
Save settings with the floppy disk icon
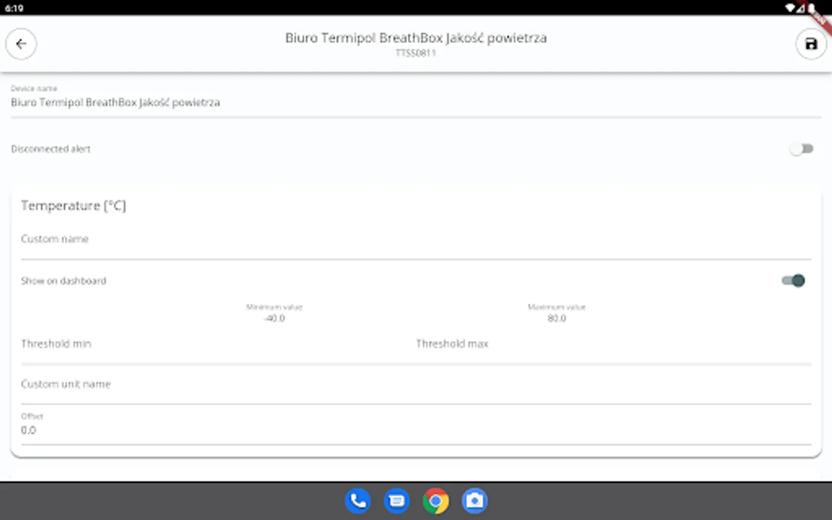pyautogui.click(x=811, y=44)
